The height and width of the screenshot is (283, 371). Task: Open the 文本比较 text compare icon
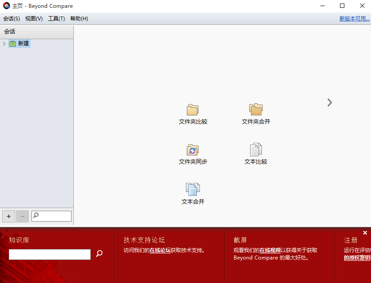click(x=256, y=150)
